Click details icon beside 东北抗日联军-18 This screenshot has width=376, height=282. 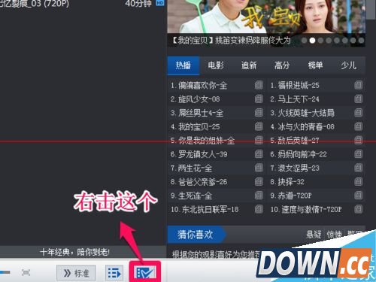[x=259, y=209]
